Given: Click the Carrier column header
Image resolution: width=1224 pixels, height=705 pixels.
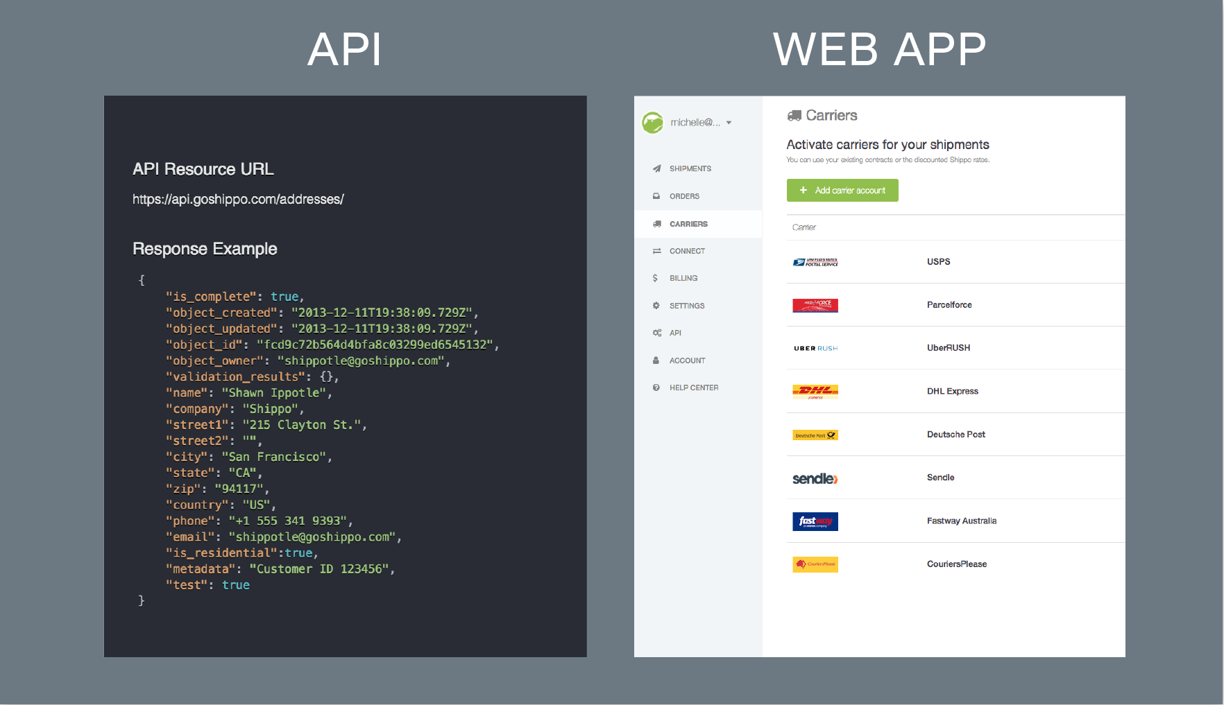Looking at the screenshot, I should [x=804, y=227].
